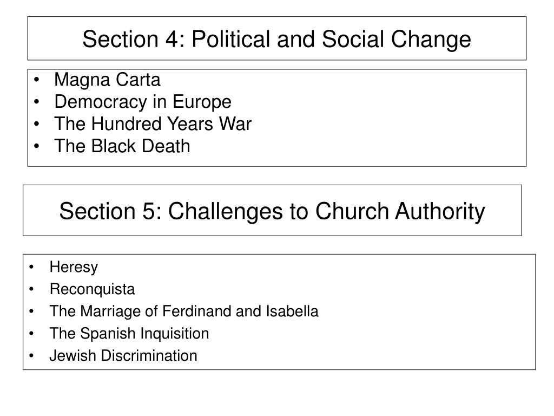
Task: Select The Hundred Years War text
Action: (153, 124)
